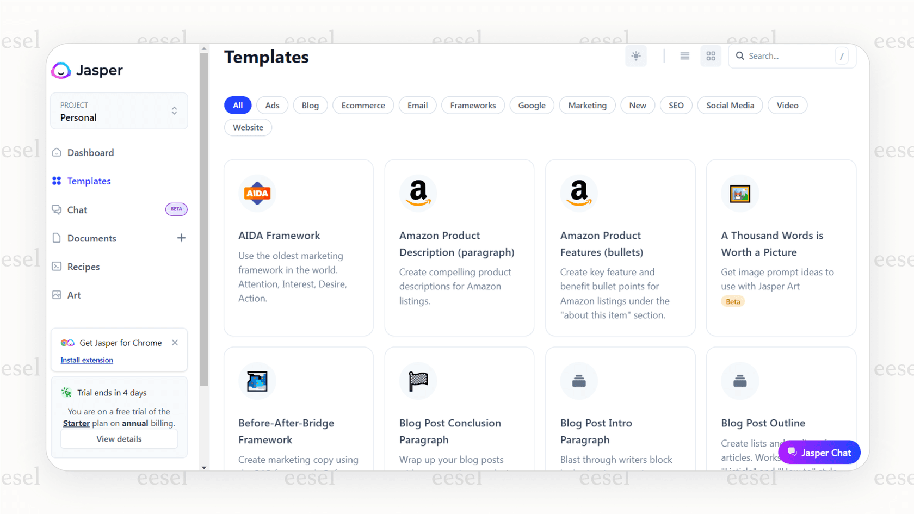The height and width of the screenshot is (514, 914).
Task: Select the Social Media category tab
Action: 730,105
